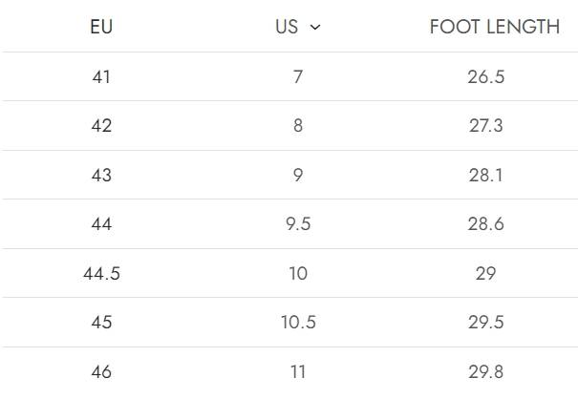The height and width of the screenshot is (399, 578).
Task: Select the US 9.5 size cell
Action: pos(298,224)
